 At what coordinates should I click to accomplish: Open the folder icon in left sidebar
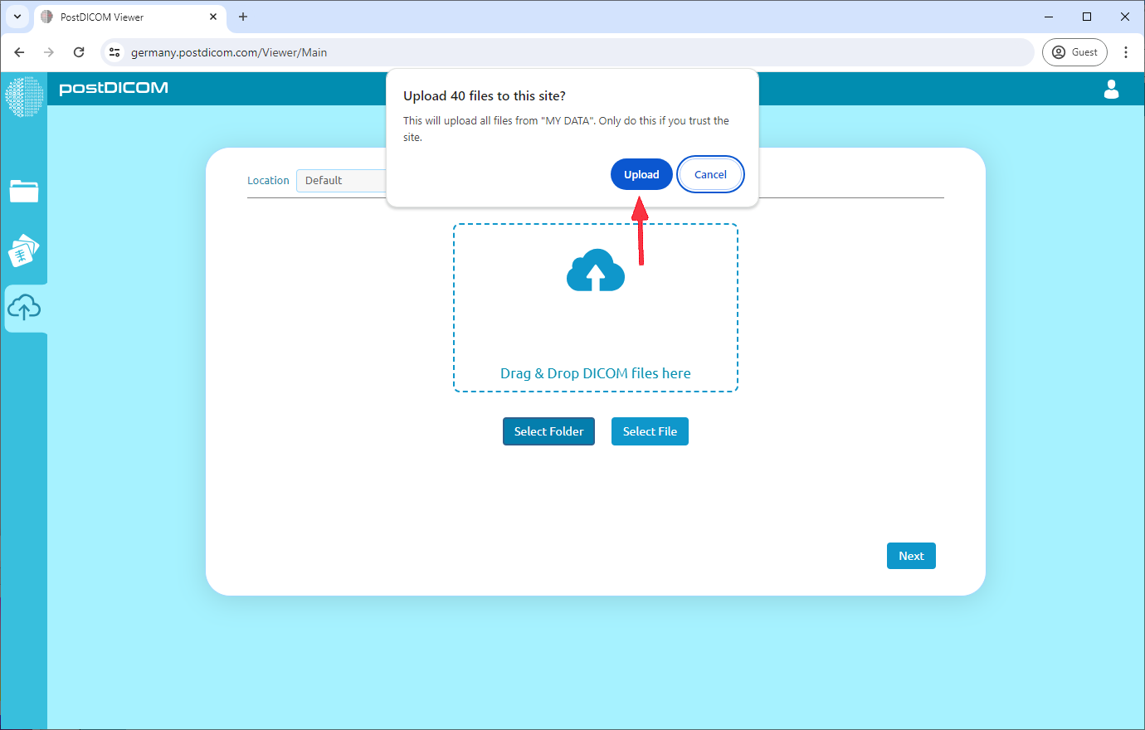[x=24, y=191]
